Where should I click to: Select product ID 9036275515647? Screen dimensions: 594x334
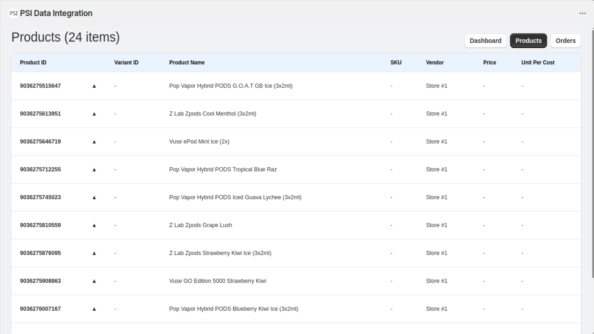[40, 86]
